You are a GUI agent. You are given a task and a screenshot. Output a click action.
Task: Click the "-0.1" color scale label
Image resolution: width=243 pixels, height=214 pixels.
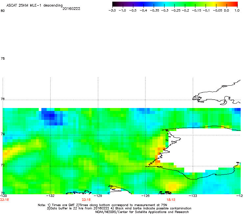(x=206, y=11)
